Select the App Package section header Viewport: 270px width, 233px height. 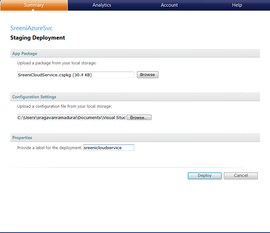pos(135,53)
